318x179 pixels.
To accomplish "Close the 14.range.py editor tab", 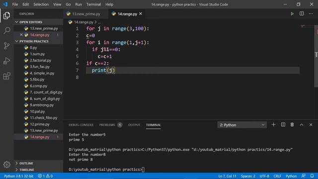I will coord(141,13).
